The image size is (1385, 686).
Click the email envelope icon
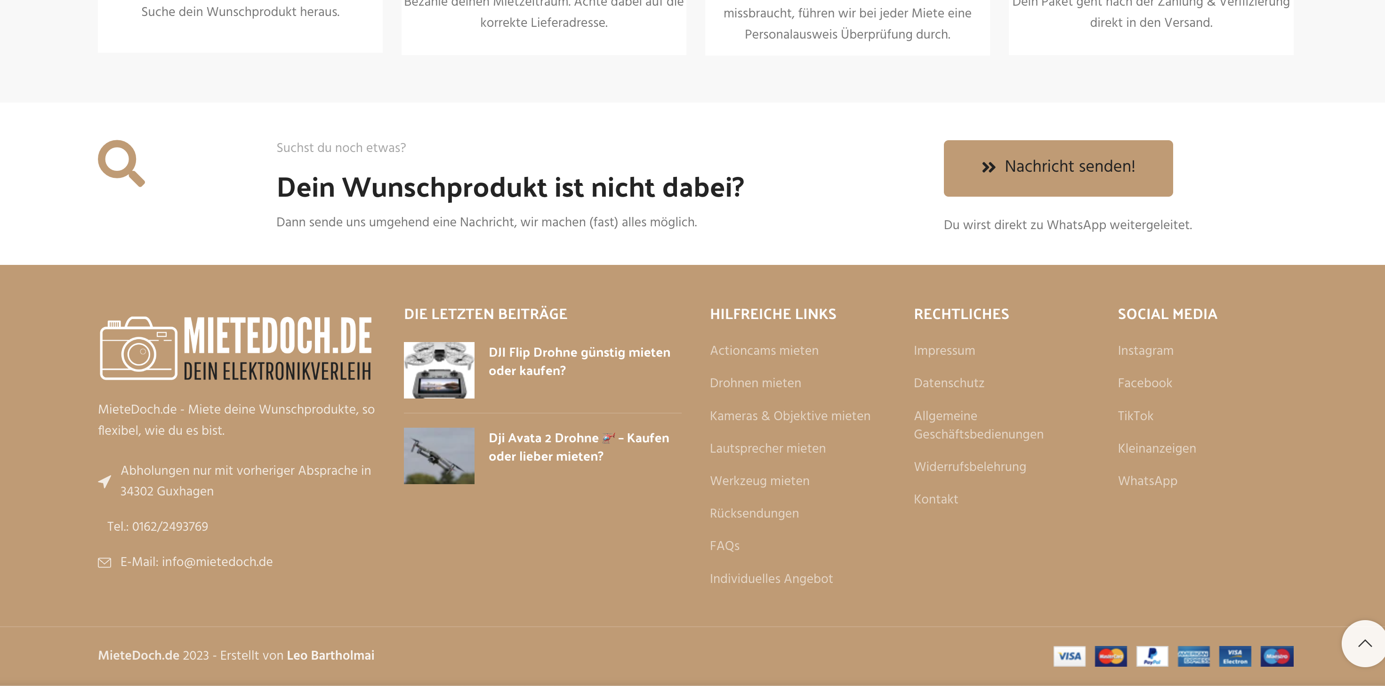pos(105,562)
